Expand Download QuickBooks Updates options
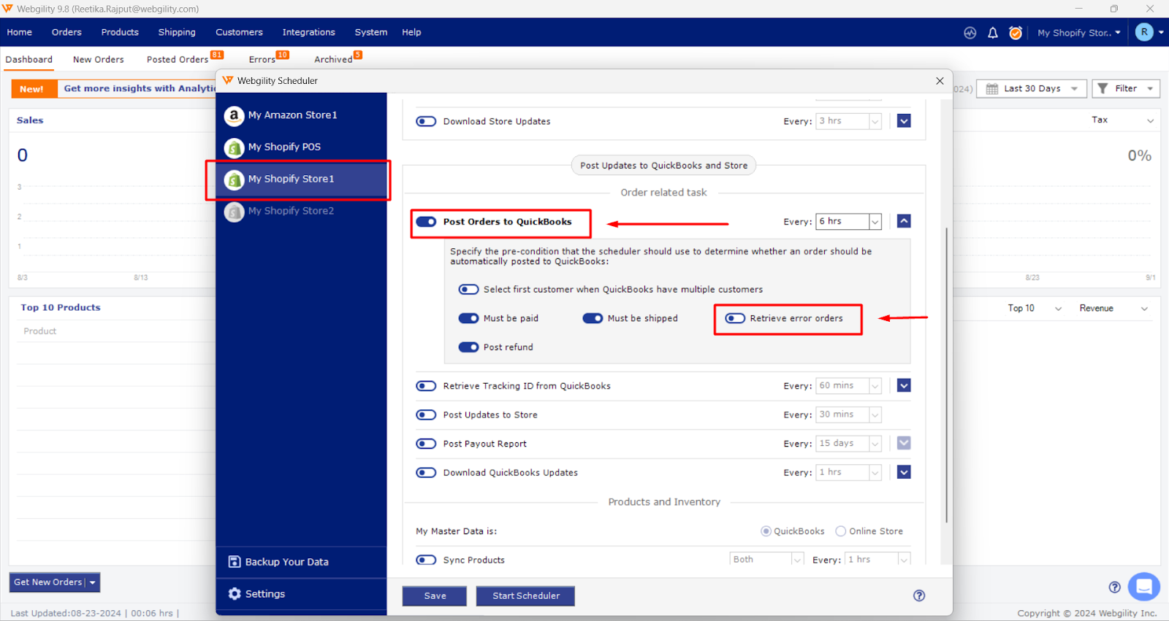This screenshot has width=1169, height=621. [x=904, y=472]
